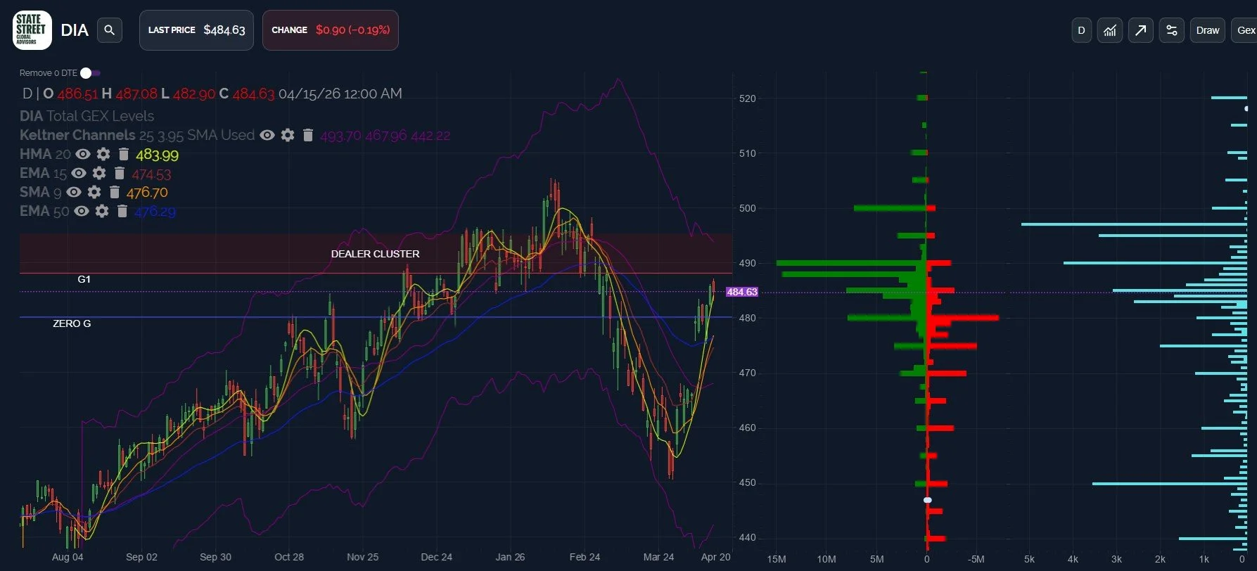Image resolution: width=1257 pixels, height=571 pixels.
Task: Delete the HMA 20 indicator
Action: 123,154
